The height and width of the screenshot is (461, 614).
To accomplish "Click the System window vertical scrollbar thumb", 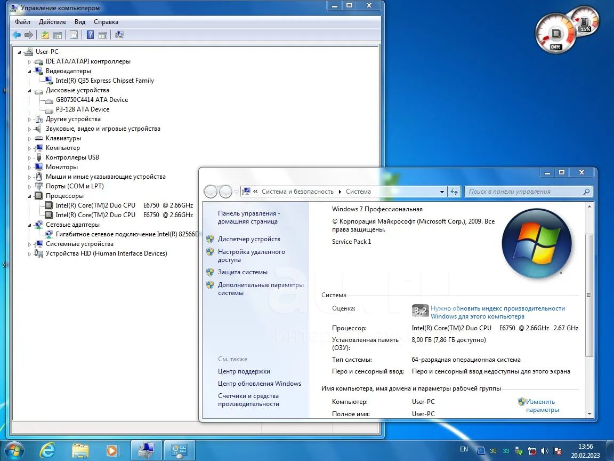I will point(589,295).
